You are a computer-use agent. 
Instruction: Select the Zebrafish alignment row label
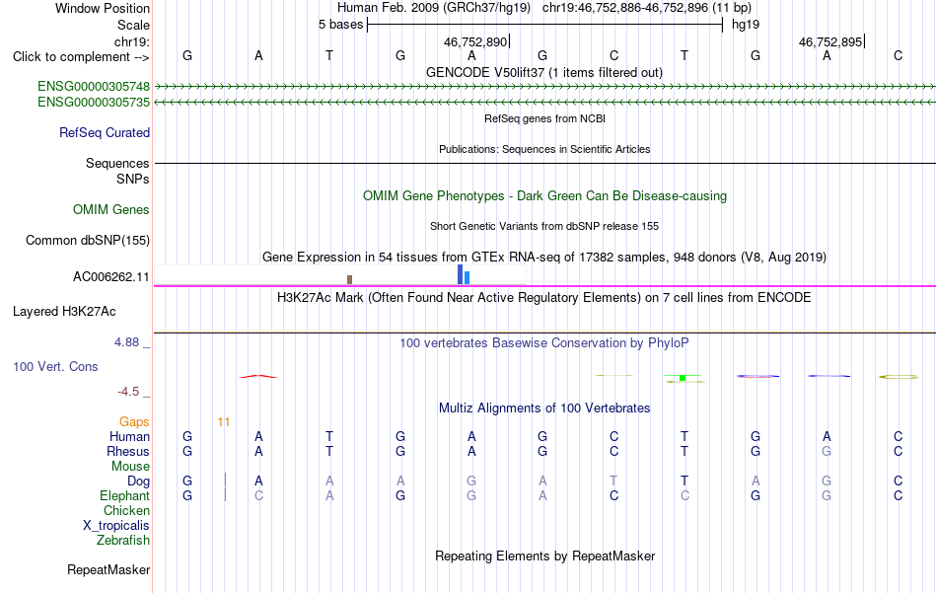coord(123,540)
